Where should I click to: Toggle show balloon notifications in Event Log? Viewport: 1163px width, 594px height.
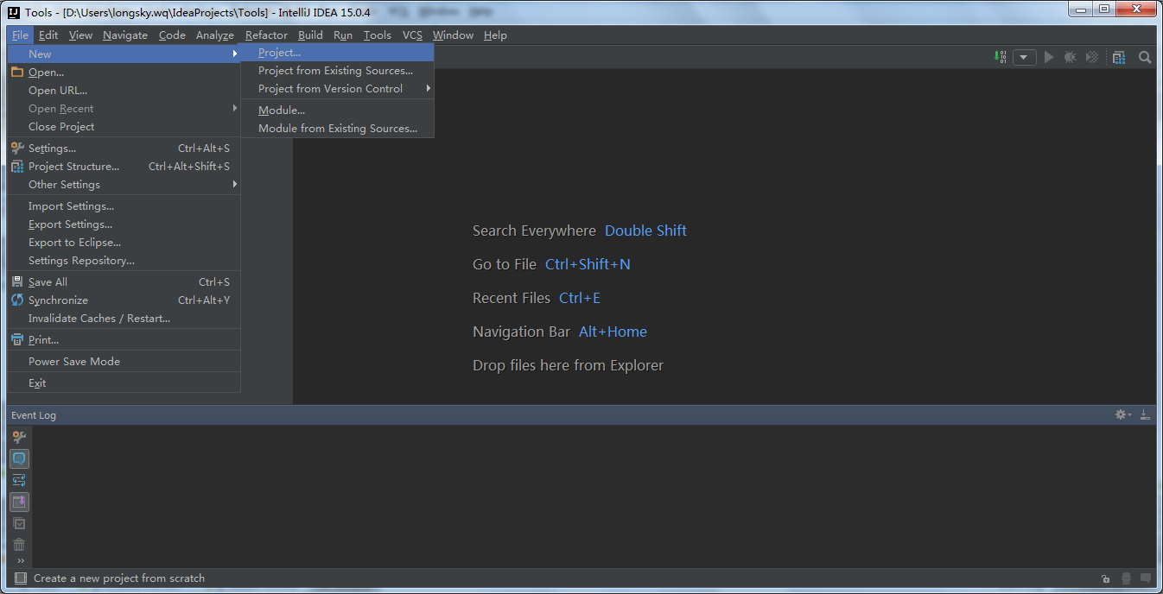19,458
